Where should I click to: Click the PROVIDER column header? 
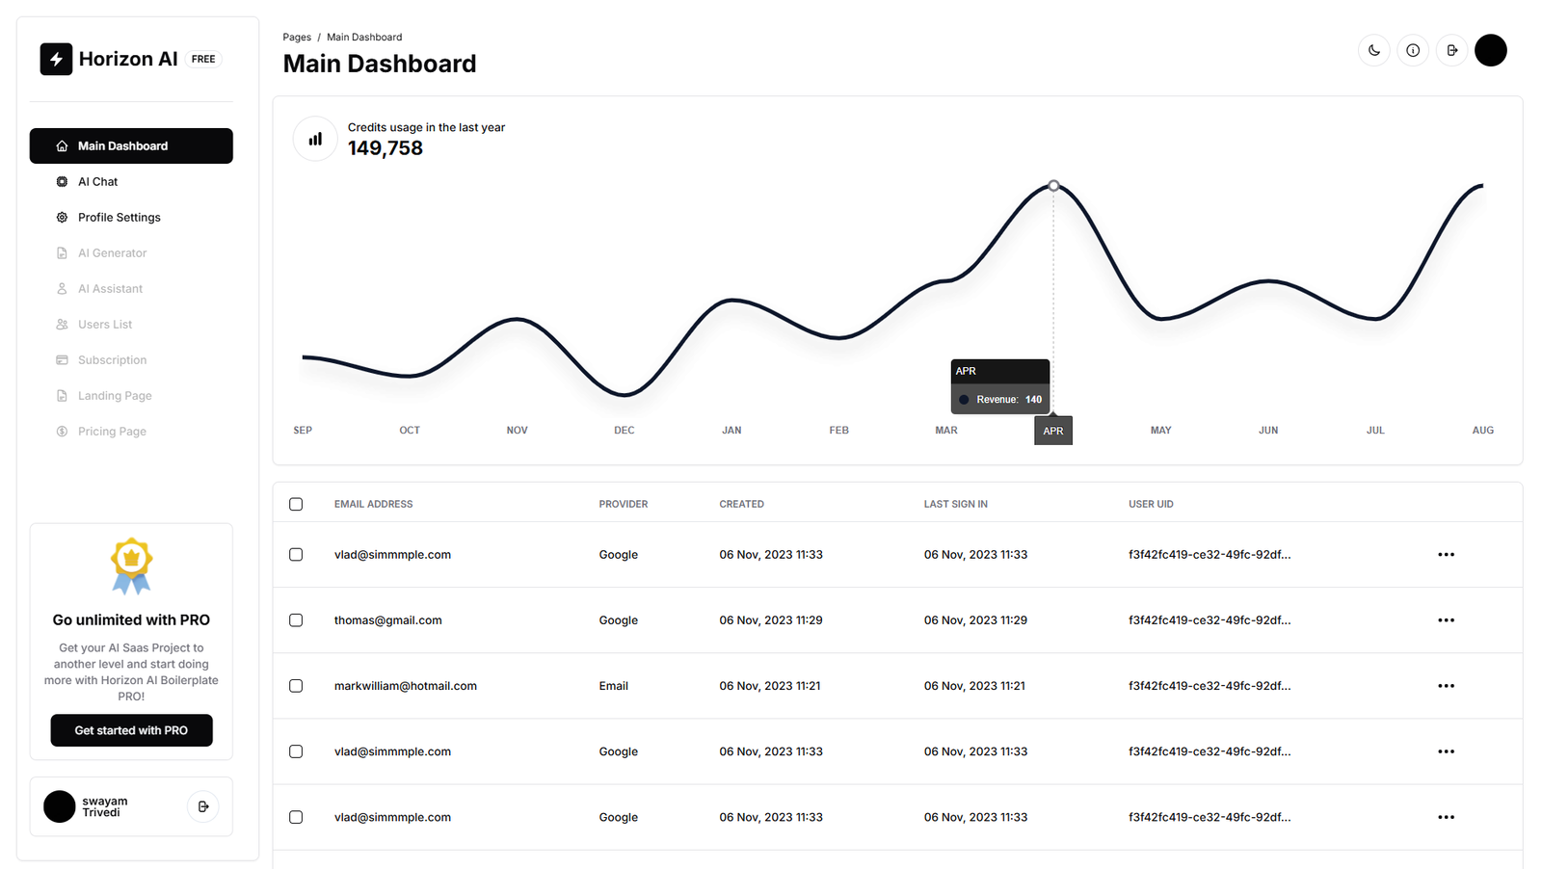(x=624, y=504)
